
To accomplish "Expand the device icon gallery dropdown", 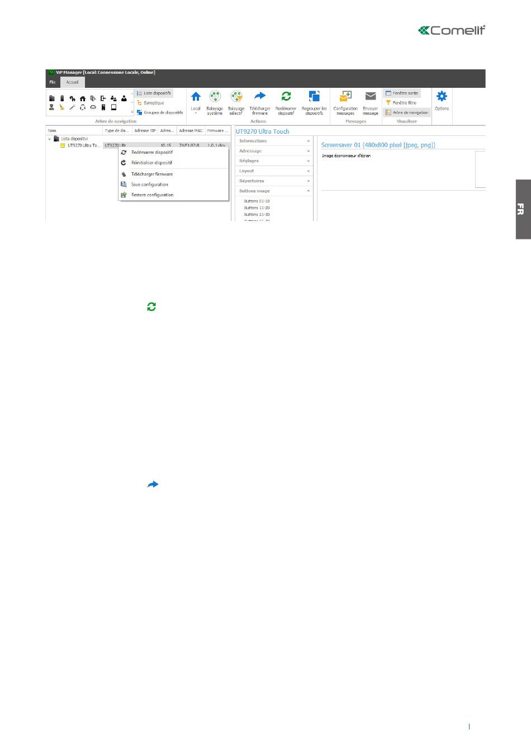I will pyautogui.click(x=132, y=112).
